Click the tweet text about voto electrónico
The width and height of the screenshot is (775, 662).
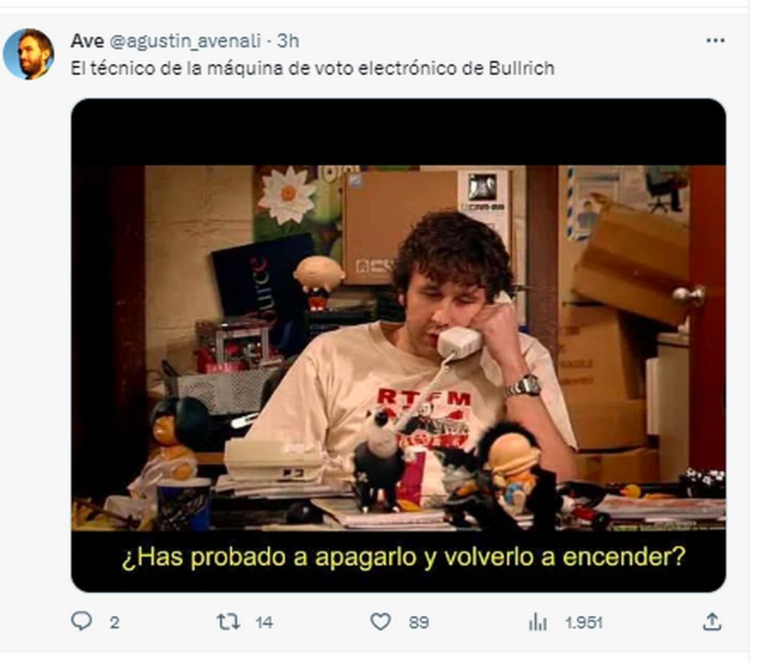[313, 68]
